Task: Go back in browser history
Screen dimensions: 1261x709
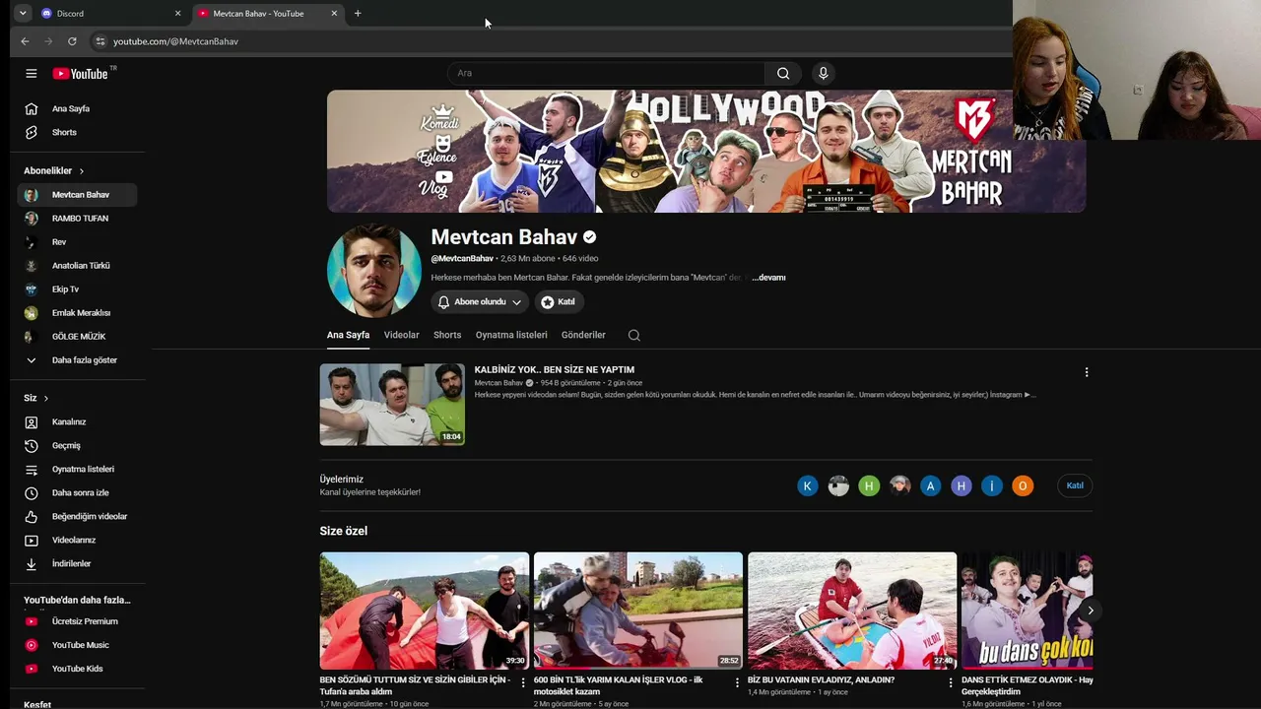Action: (x=25, y=41)
